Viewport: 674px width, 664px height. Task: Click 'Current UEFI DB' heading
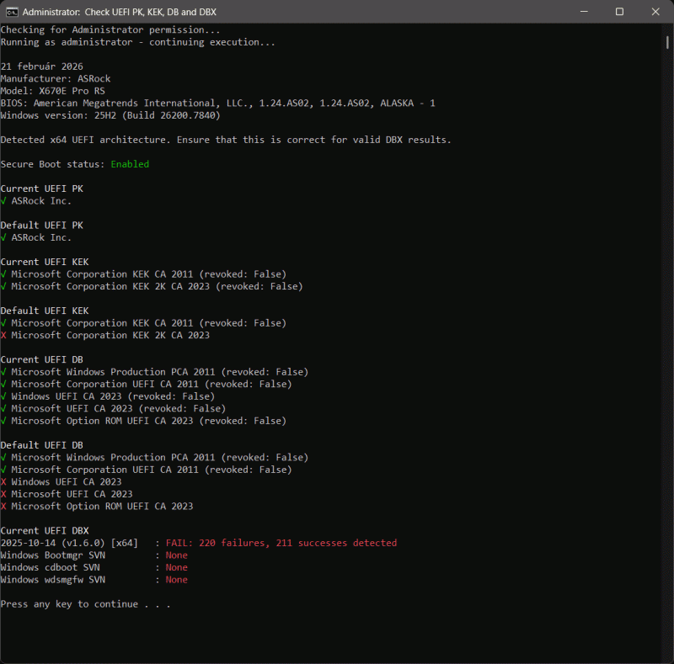41,360
